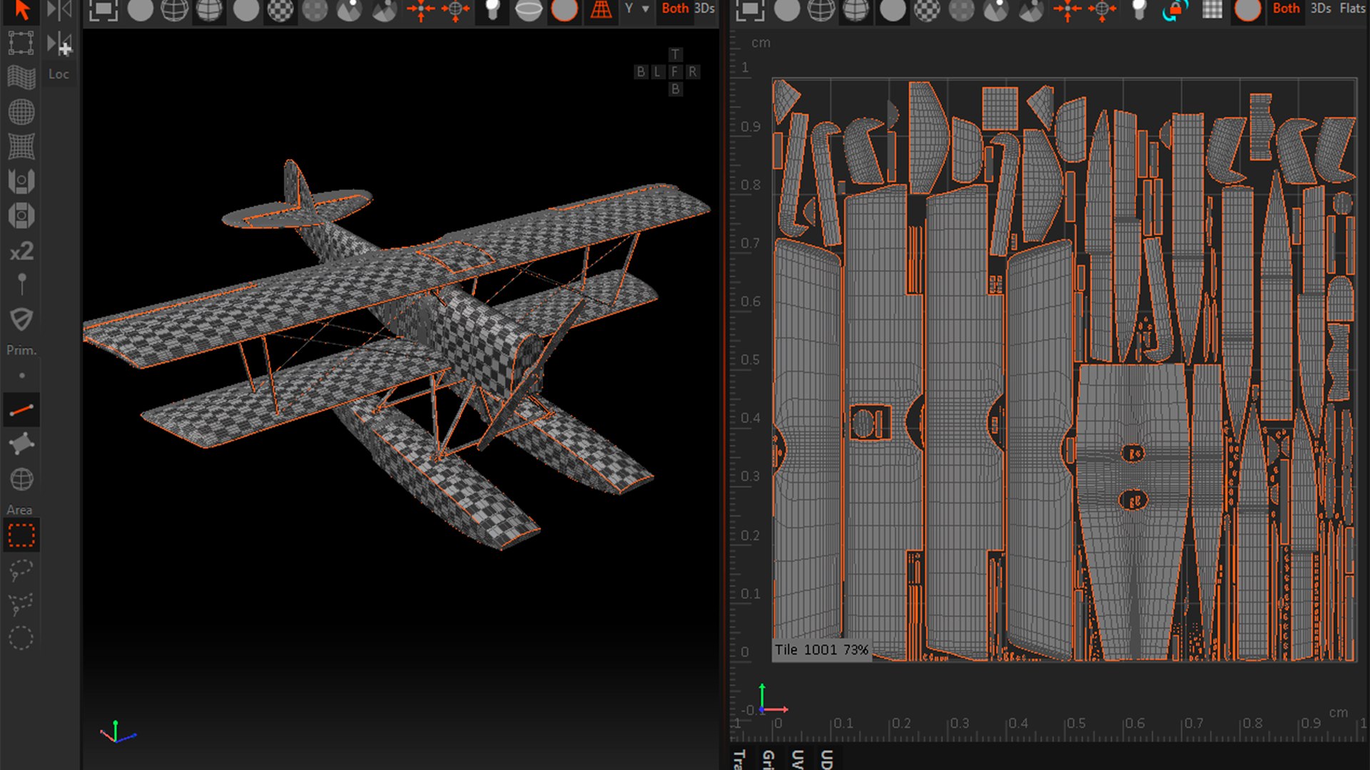
Task: Select the T top view button
Action: pos(675,55)
